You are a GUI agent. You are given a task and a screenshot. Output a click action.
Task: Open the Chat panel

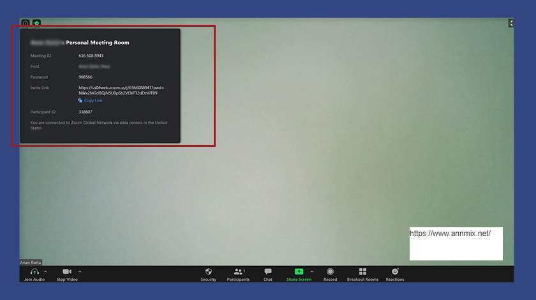click(268, 274)
